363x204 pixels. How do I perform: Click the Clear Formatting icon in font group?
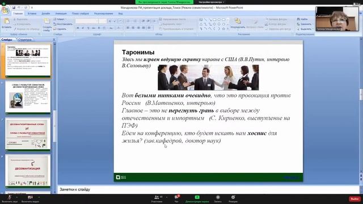point(120,21)
